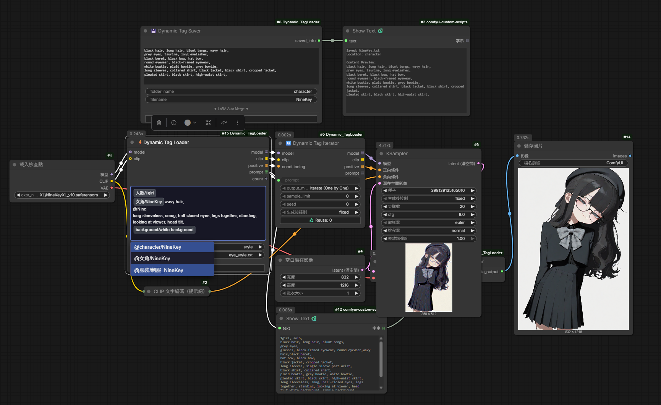This screenshot has width=661, height=405.
Task: Bypass node with curved arrow icon
Action: tap(224, 123)
